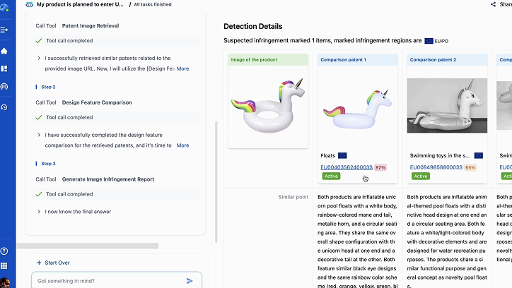Toggle the sidebar menu collapse icon
Viewport: 512px width, 288px height.
4,30
